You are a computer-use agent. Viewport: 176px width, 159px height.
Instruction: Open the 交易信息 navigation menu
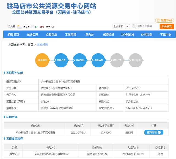pos(51,35)
